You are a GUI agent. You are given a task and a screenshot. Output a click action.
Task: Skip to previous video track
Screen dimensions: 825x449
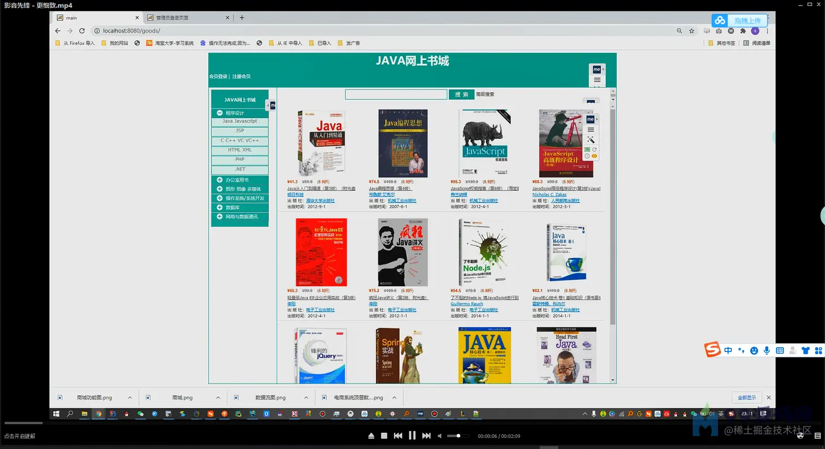click(x=398, y=436)
